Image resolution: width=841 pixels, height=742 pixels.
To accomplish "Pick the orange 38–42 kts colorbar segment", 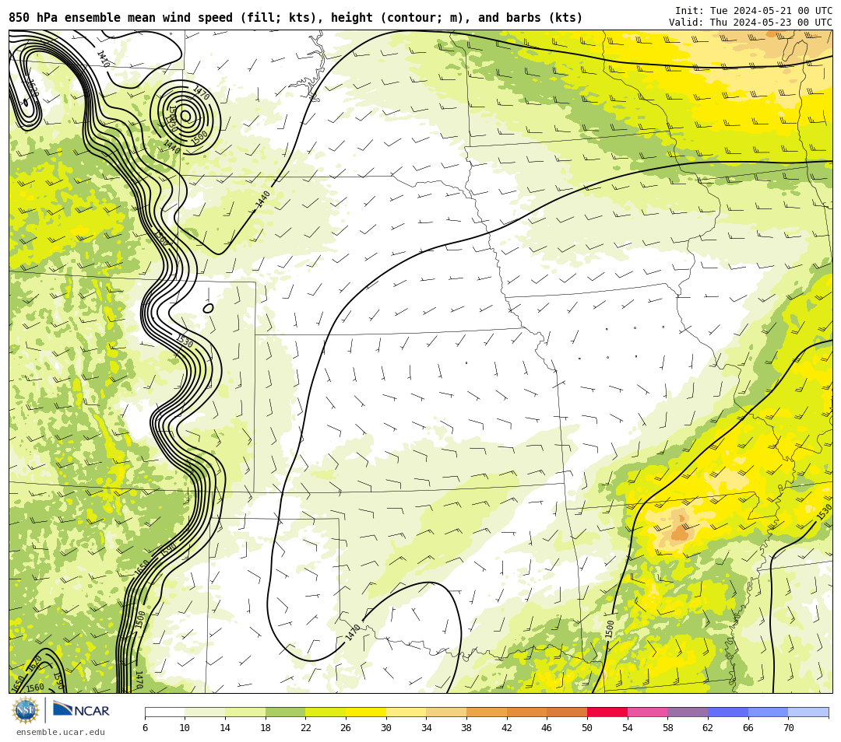I will point(487,712).
